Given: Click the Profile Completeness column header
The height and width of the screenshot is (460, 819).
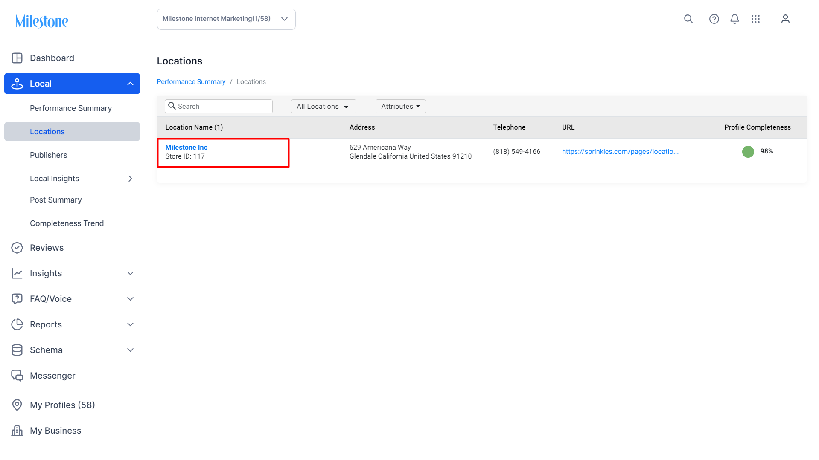Looking at the screenshot, I should (757, 127).
